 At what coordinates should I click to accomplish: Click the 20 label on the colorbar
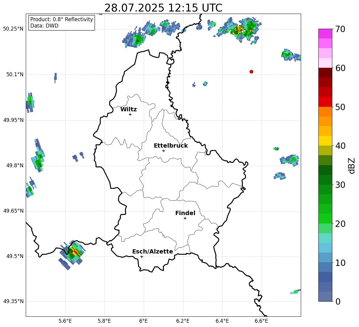click(340, 224)
